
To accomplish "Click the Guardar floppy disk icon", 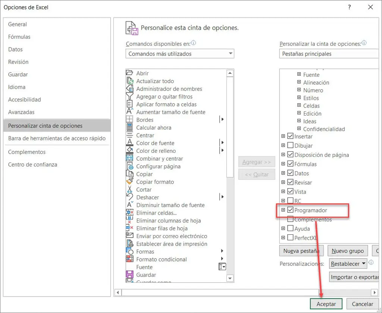I will [x=130, y=275].
